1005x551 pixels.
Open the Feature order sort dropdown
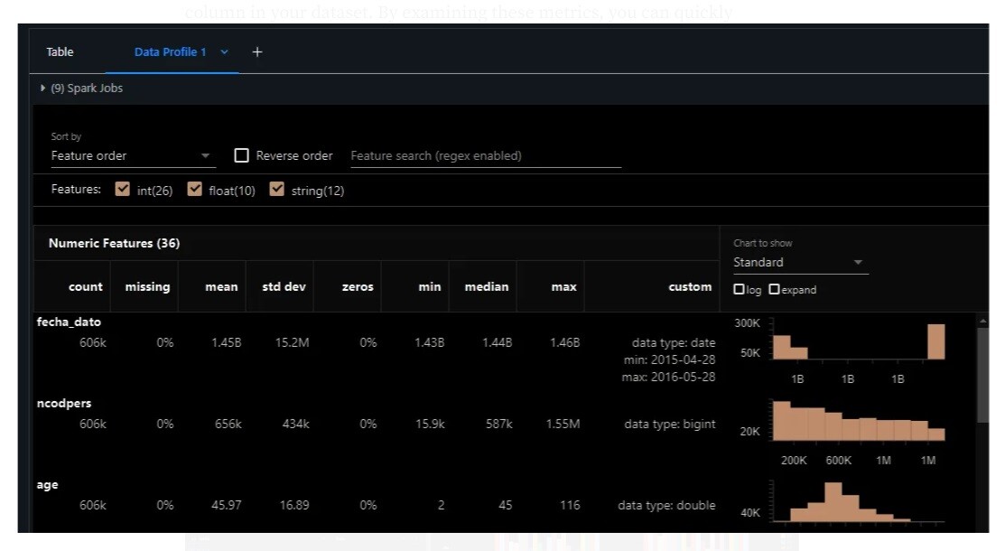click(x=204, y=155)
